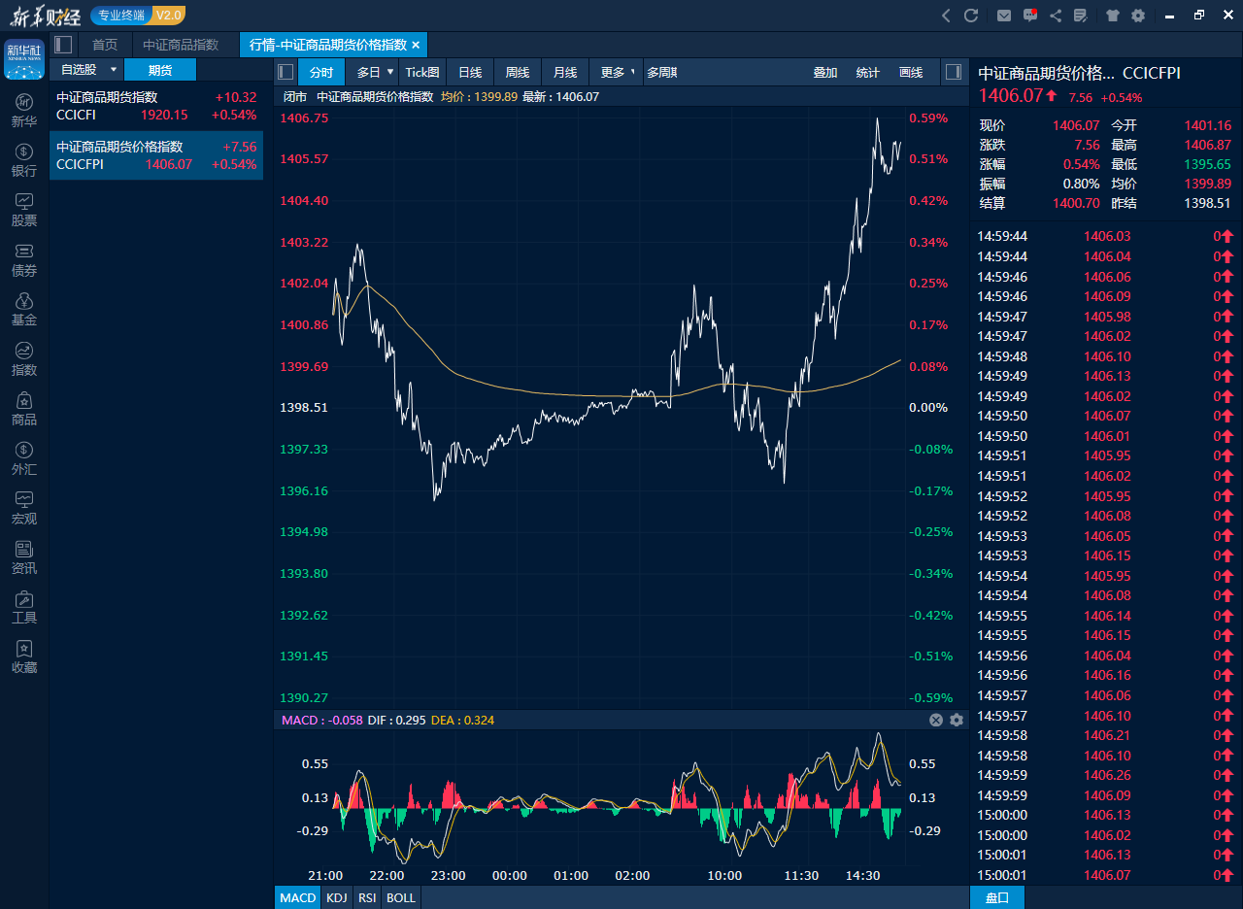Expand the 多日 multi-day dropdown

point(390,72)
